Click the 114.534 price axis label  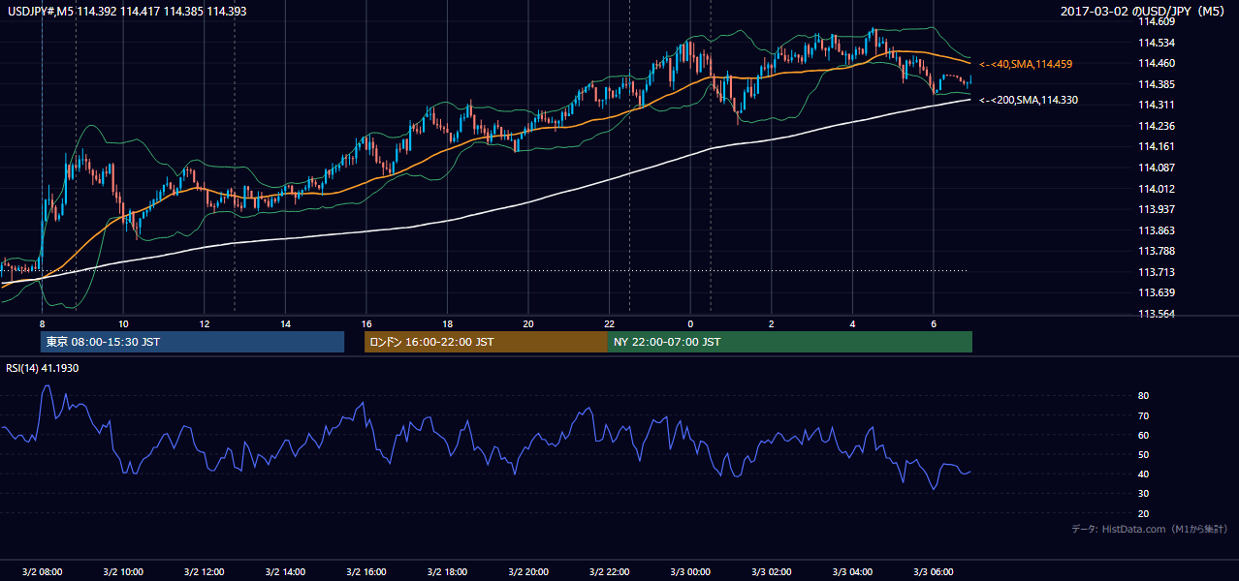click(x=1158, y=43)
